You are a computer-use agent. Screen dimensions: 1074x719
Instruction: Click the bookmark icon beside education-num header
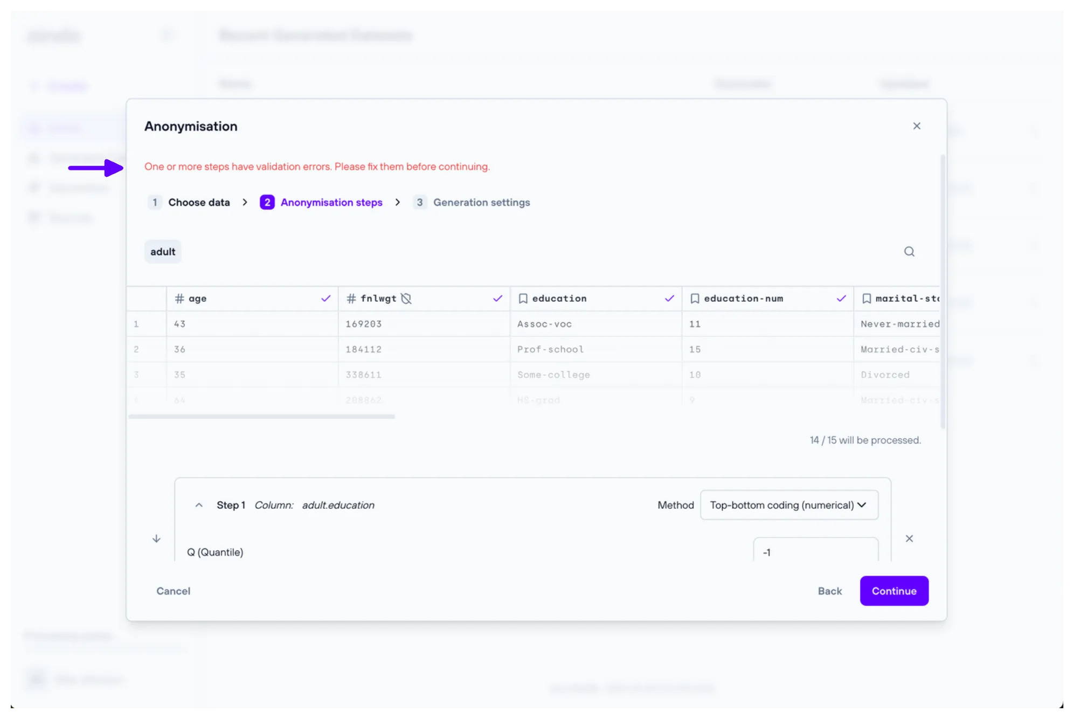(695, 299)
